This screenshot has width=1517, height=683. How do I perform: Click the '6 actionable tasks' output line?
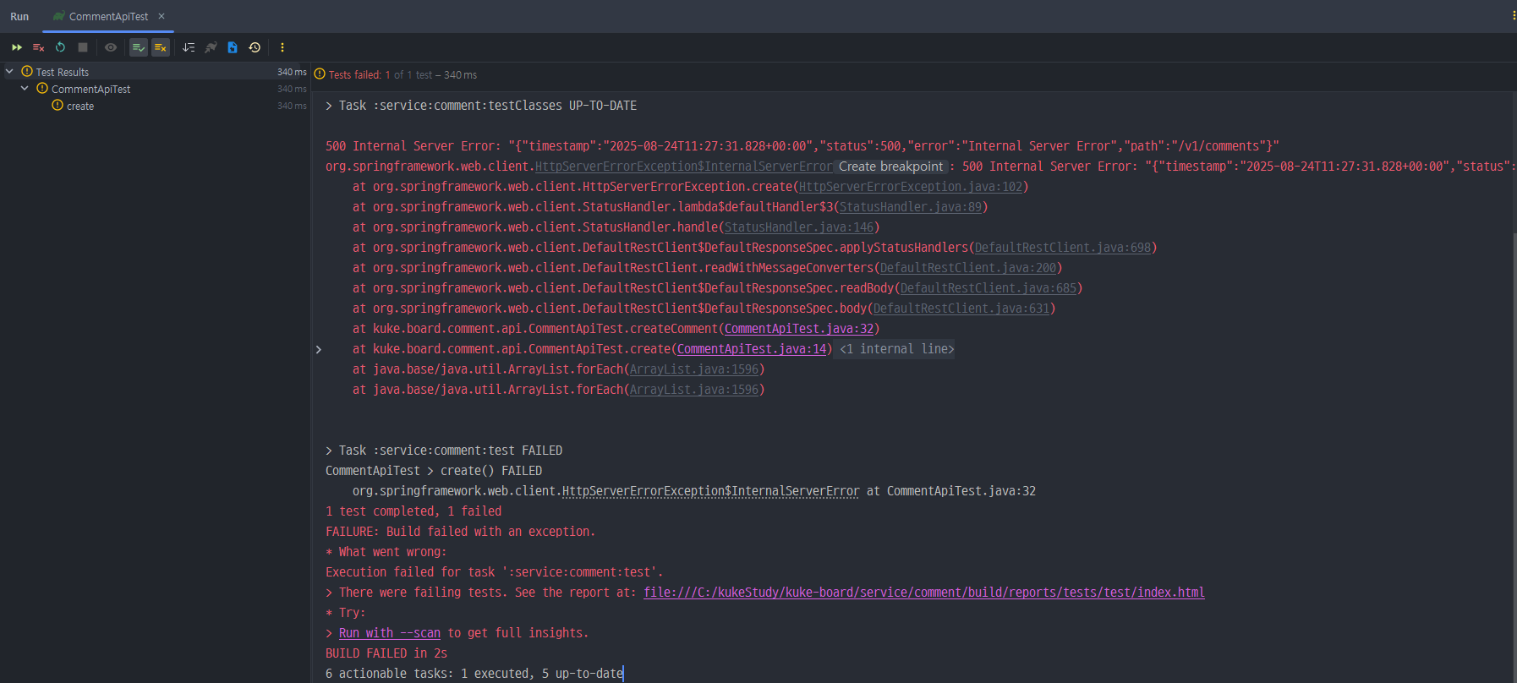(474, 674)
